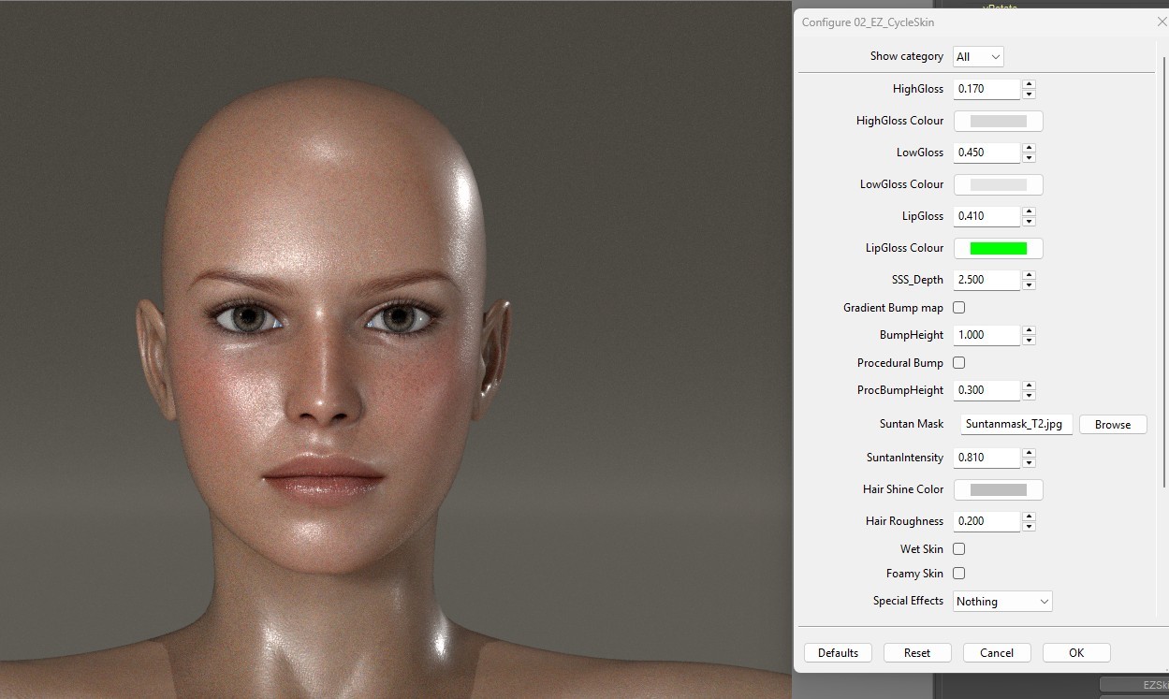Enable the Foamy Skin effect
Screen dimensions: 1169x699
pyautogui.click(x=958, y=573)
